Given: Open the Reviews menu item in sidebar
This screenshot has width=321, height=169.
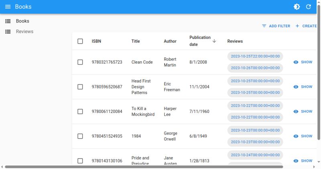Looking at the screenshot, I should tap(24, 32).
